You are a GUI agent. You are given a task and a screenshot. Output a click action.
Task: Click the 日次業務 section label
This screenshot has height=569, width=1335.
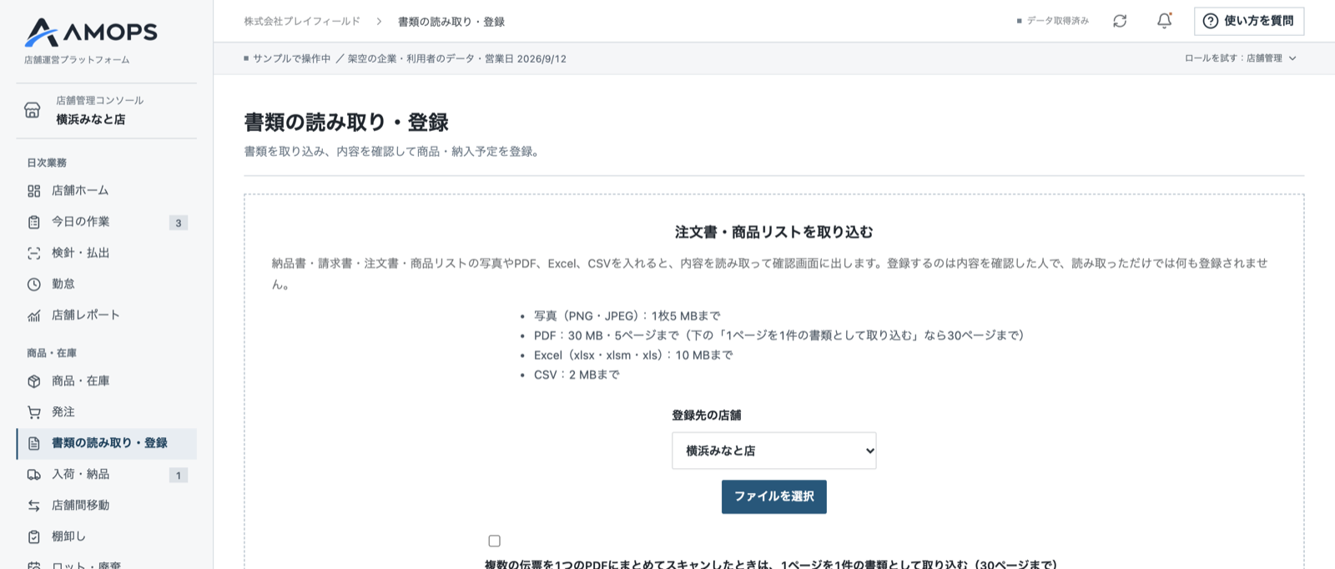point(47,163)
